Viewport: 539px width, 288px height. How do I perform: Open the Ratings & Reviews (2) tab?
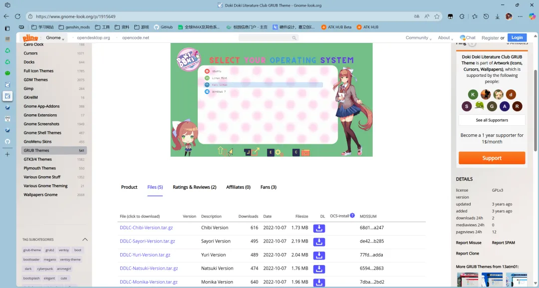(195, 187)
